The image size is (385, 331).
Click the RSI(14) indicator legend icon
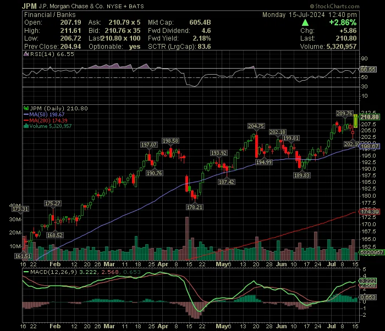26,54
